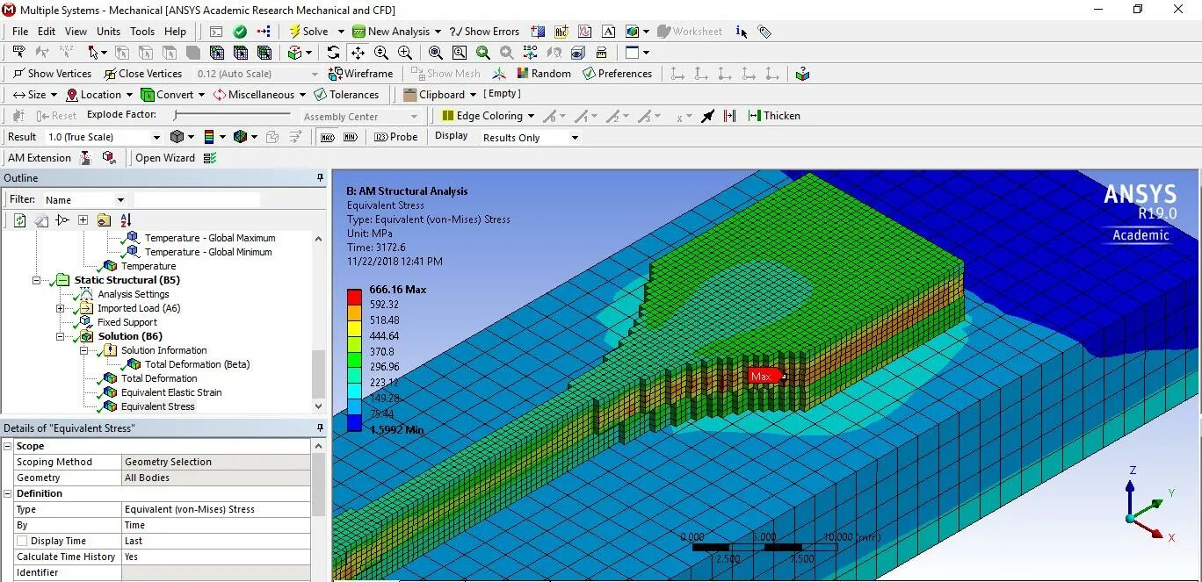Toggle Show Vertices
Viewport: 1202px width, 582px height.
[52, 74]
